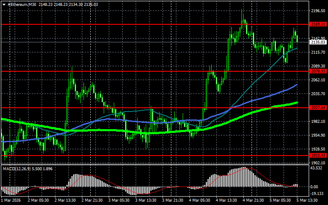Click the MACD(12,26,9) indicator label
328x205 pixels.
click(16, 169)
